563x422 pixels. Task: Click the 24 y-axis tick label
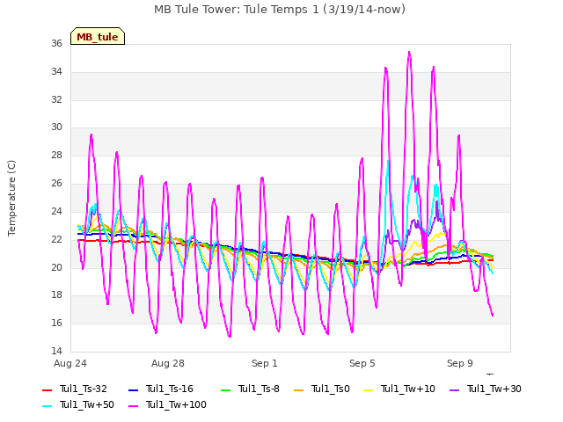click(56, 211)
